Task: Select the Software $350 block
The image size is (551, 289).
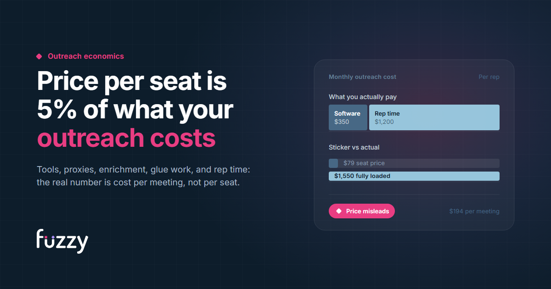Action: click(348, 117)
